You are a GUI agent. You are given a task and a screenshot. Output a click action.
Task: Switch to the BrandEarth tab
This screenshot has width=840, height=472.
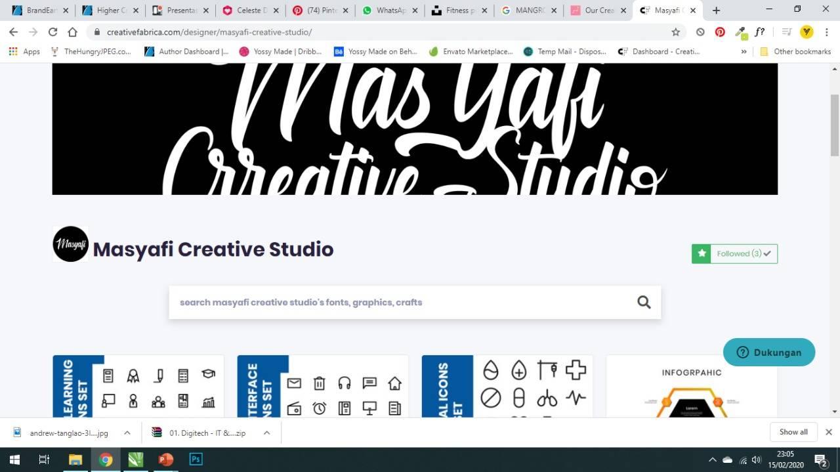(x=39, y=11)
